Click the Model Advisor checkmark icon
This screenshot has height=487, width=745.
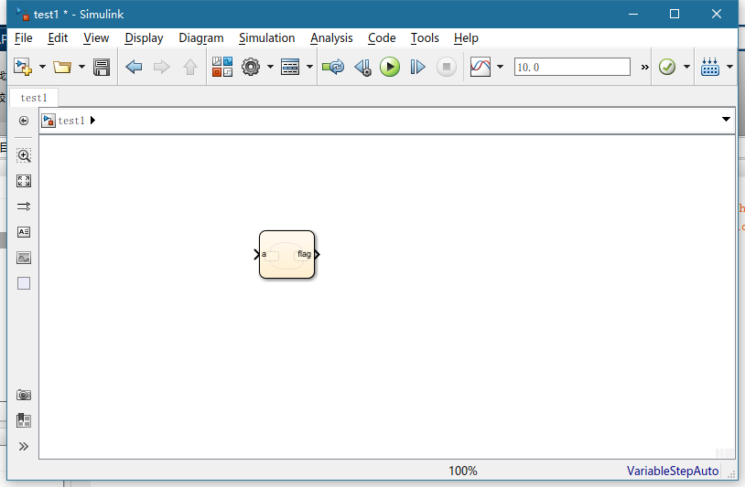coord(667,67)
